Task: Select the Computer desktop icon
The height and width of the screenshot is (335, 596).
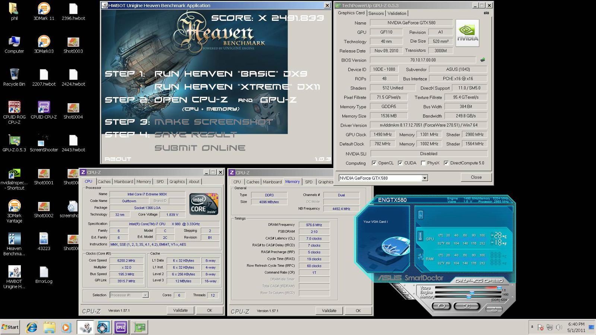Action: coord(14,44)
